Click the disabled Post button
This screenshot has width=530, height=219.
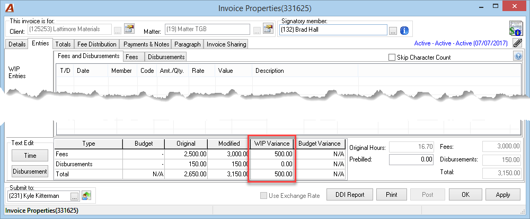(x=428, y=194)
